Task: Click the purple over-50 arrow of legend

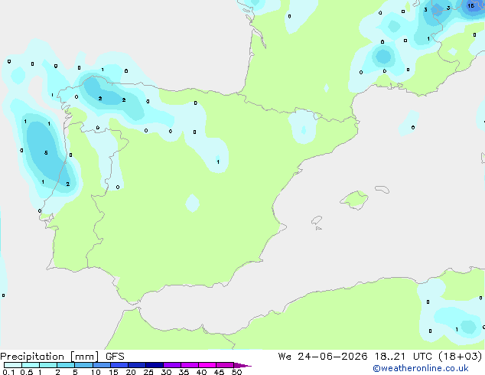Action: pos(242,365)
